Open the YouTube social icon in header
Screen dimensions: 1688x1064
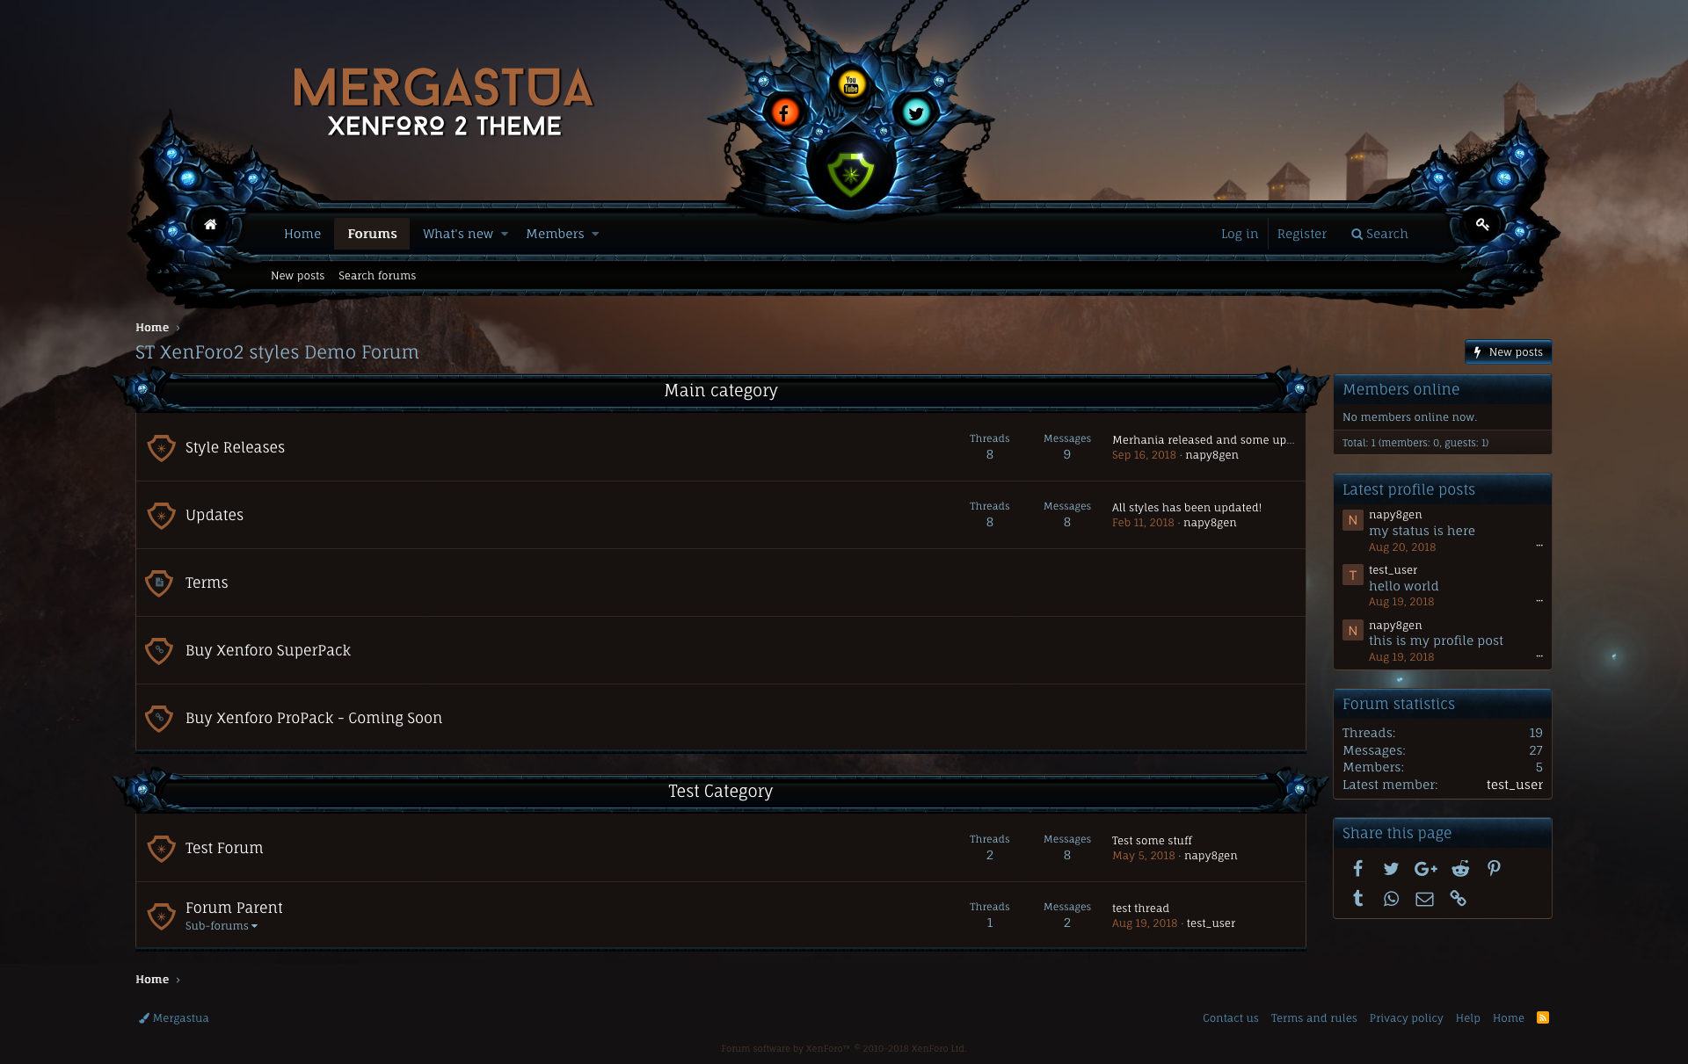coord(850,84)
